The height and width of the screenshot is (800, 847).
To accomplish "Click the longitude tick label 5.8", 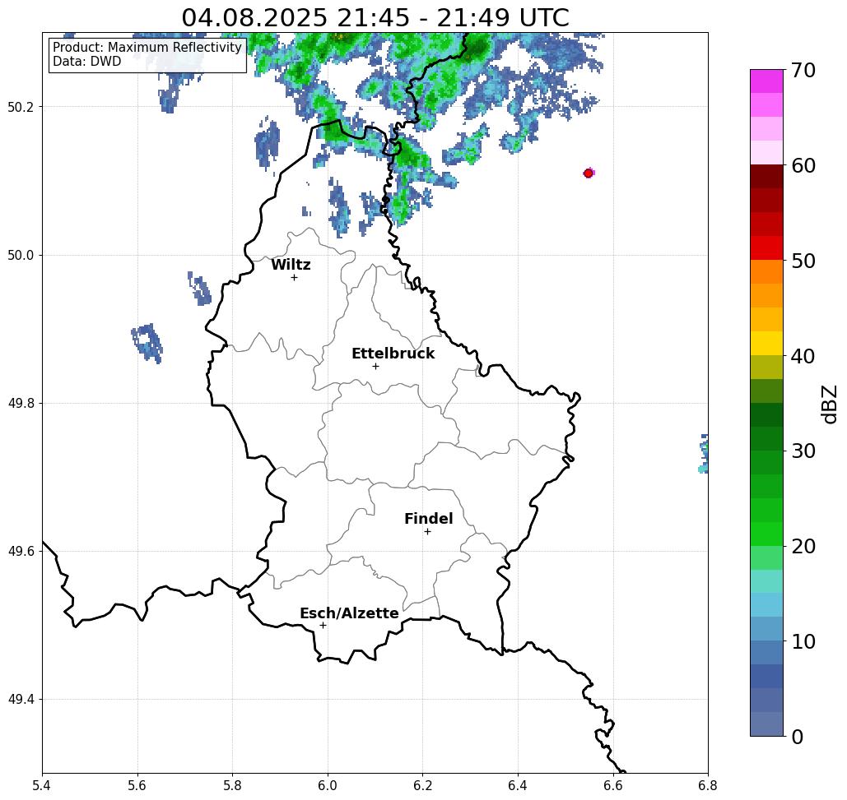I will click(x=232, y=786).
